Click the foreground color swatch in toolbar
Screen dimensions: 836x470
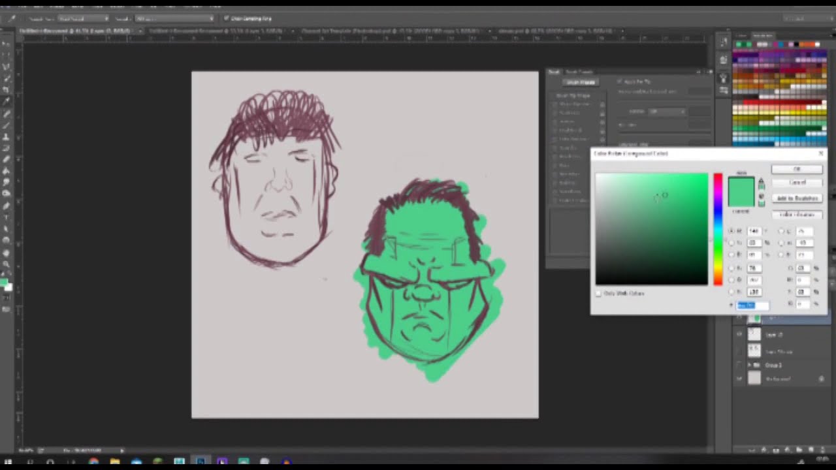[3, 283]
